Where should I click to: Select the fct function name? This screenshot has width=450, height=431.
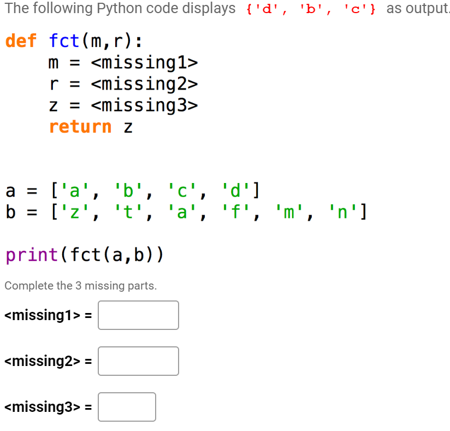(64, 40)
